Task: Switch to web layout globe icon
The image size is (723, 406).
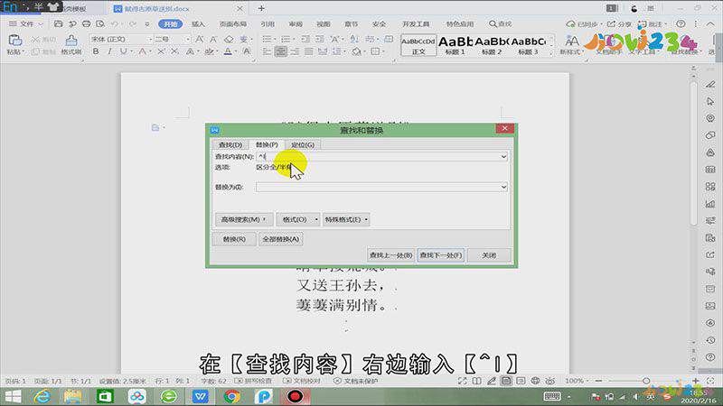Action: pos(535,381)
